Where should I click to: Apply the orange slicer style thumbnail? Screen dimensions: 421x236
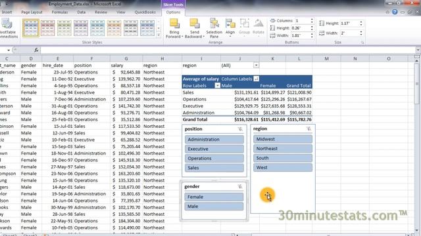pos(114,28)
